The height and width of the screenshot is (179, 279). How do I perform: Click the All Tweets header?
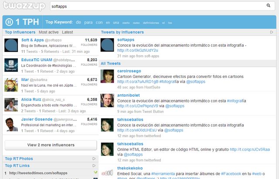pos(111,64)
